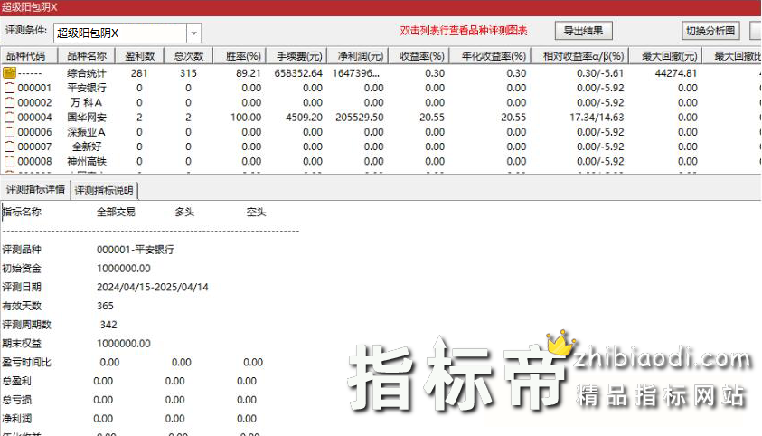
Task: Click the 评测周期数 value 342
Action: [108, 325]
